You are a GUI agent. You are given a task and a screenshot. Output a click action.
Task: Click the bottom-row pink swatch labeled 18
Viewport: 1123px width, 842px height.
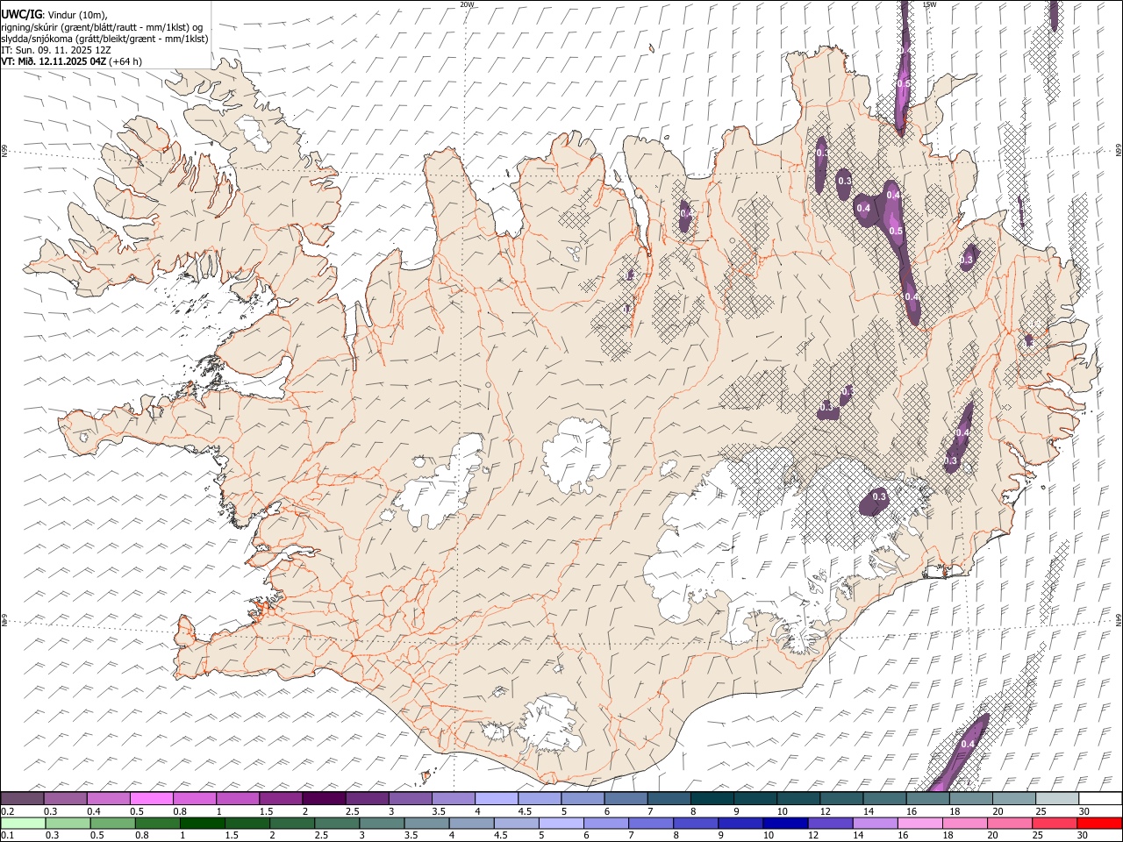coord(966,823)
